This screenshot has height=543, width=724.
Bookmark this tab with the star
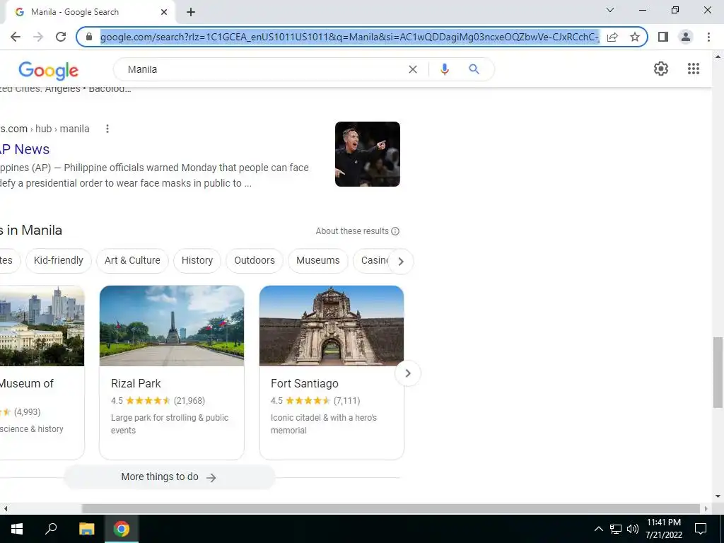(635, 37)
